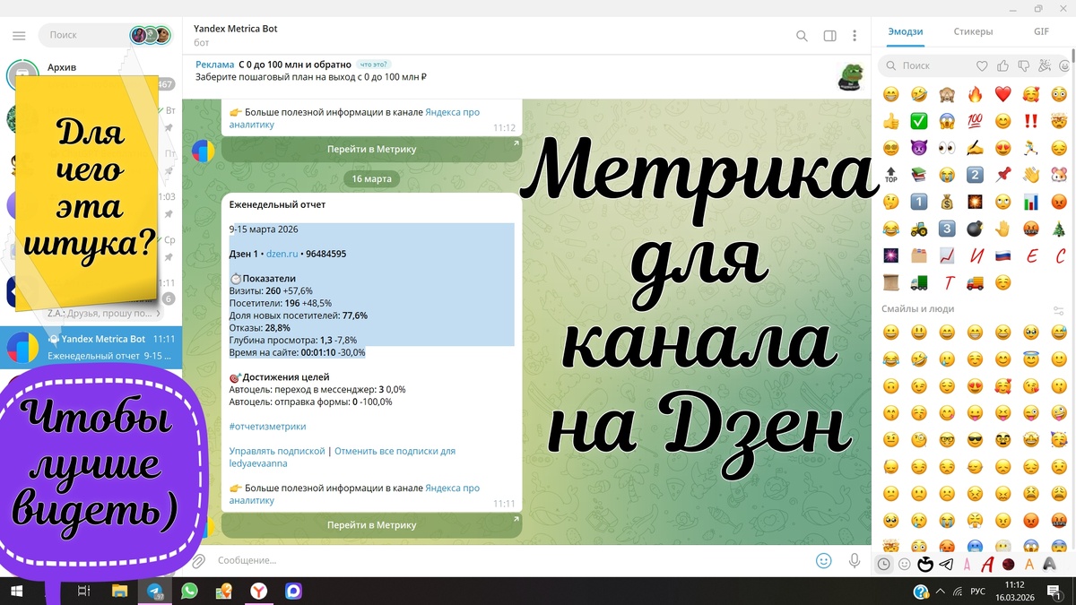1076x605 pixels.
Task: Select the thumbs-up emoji category icon
Action: tap(1002, 65)
